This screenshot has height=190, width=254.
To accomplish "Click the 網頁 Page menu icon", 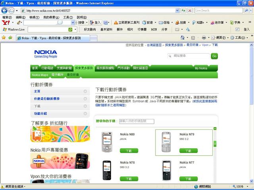I will (214, 38).
